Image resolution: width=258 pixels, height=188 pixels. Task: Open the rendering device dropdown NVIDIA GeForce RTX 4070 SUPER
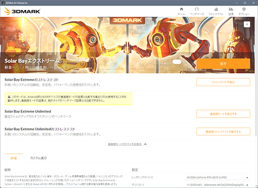(x=218, y=177)
